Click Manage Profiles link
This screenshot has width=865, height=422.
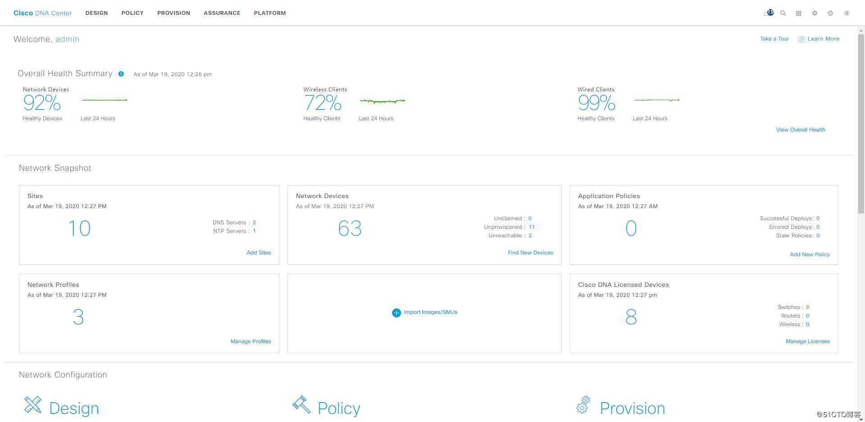250,341
